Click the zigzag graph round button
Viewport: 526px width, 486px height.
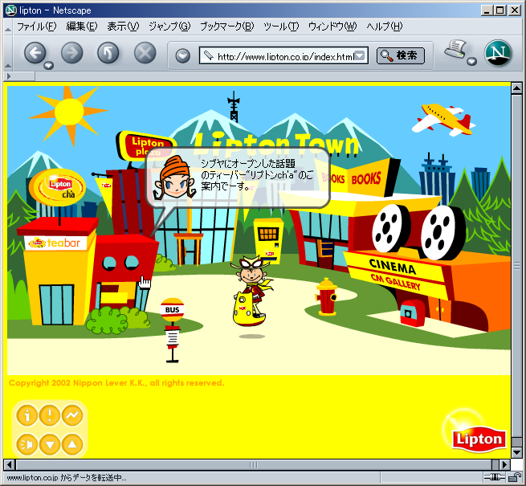[x=72, y=415]
